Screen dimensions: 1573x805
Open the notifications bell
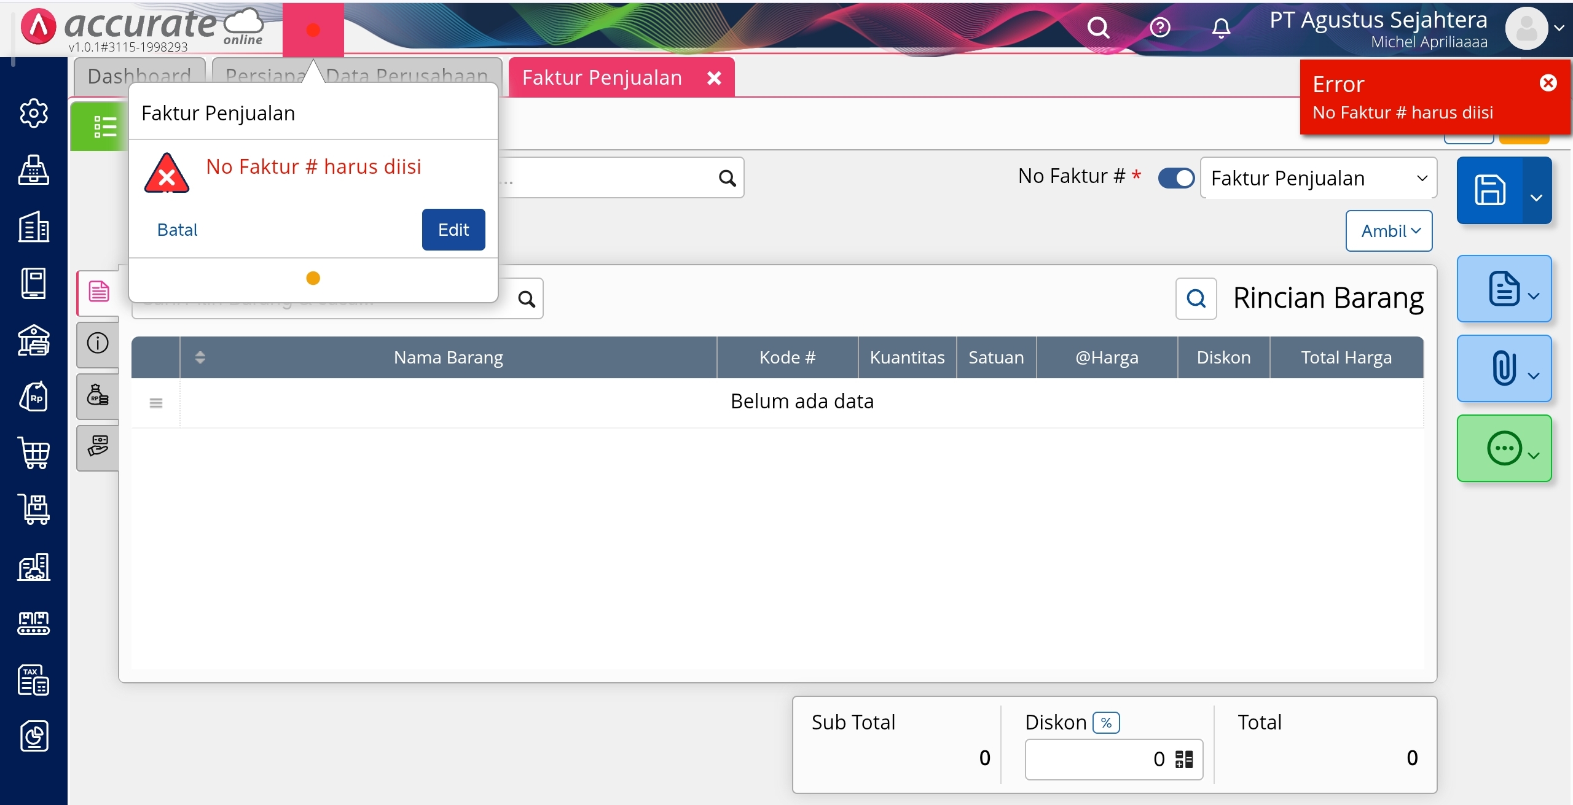click(1221, 28)
